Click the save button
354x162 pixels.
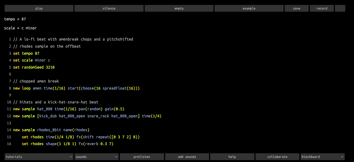pyautogui.click(x=297, y=8)
